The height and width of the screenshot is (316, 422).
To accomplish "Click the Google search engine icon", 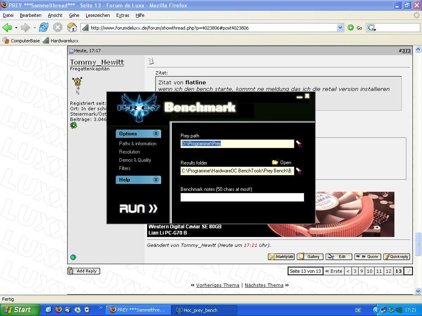I will pos(371,28).
